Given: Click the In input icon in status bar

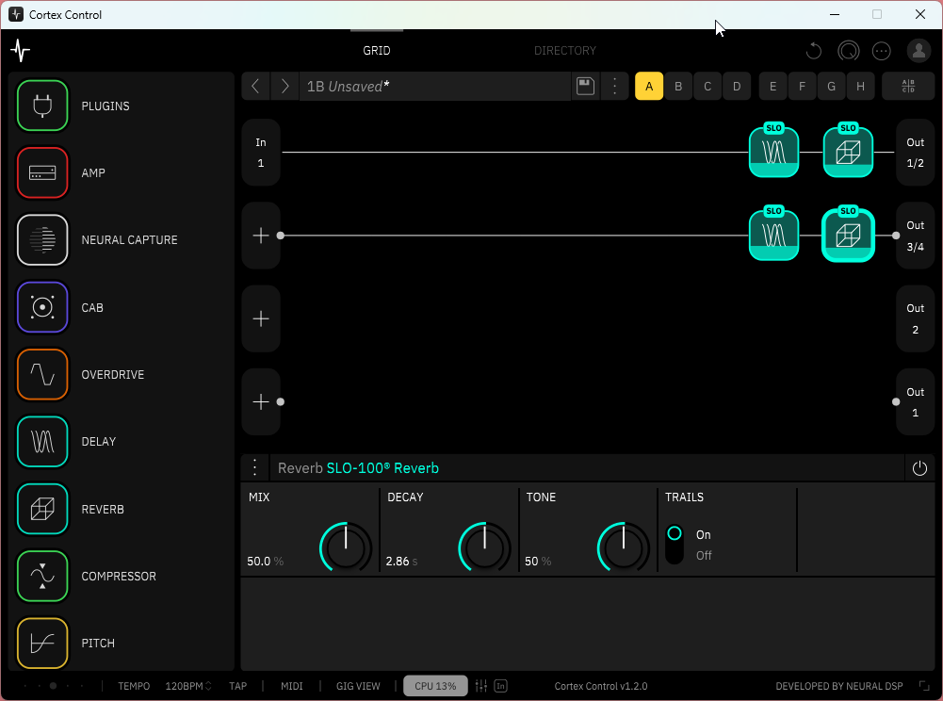Looking at the screenshot, I should [500, 685].
